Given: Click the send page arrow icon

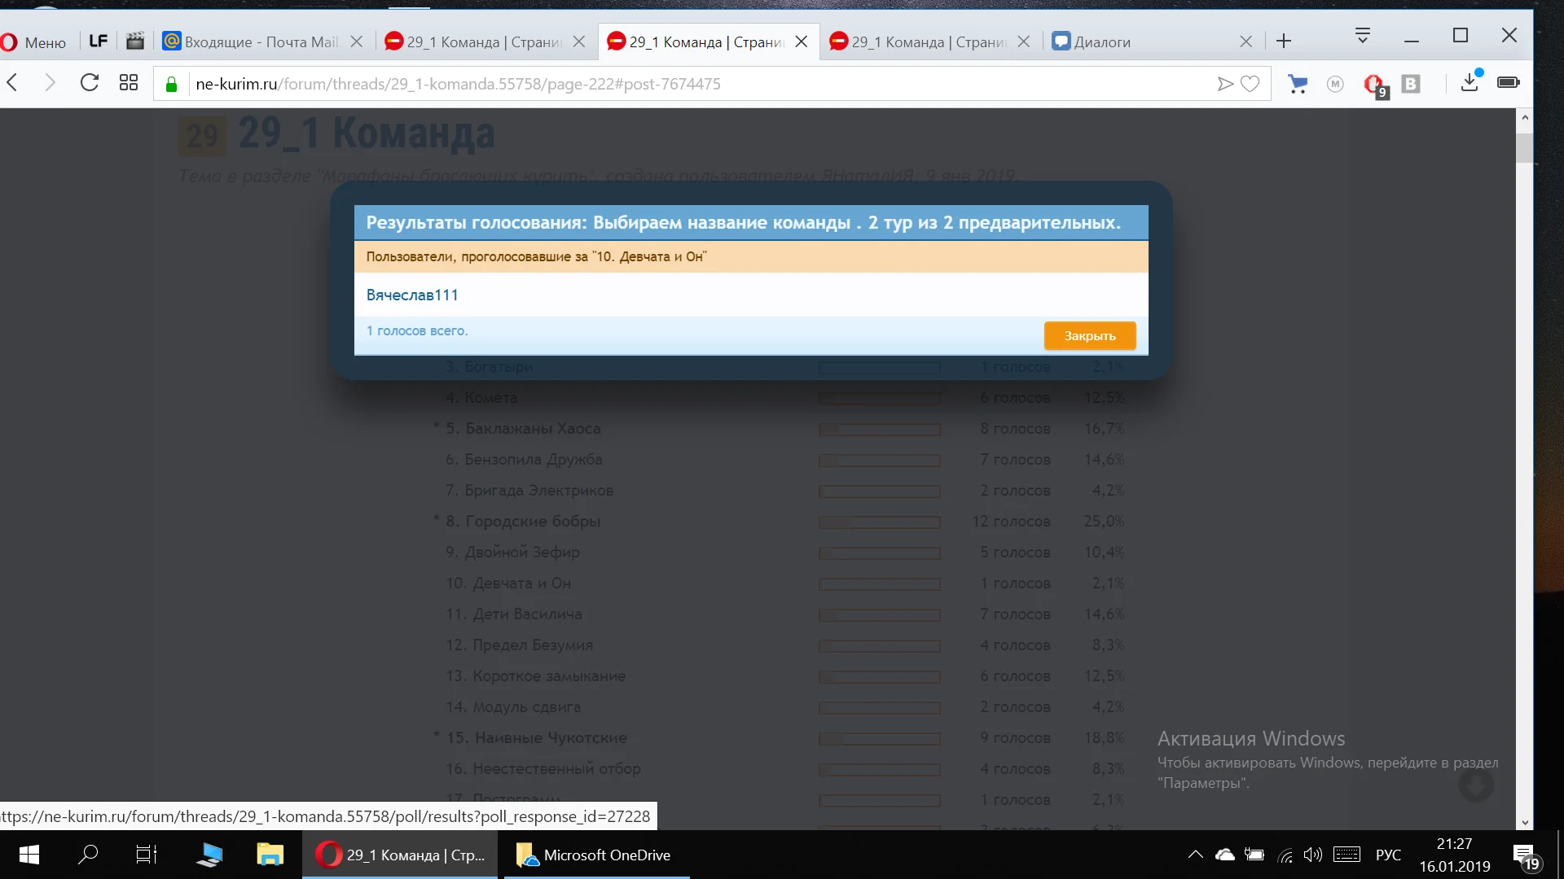Looking at the screenshot, I should tap(1224, 84).
